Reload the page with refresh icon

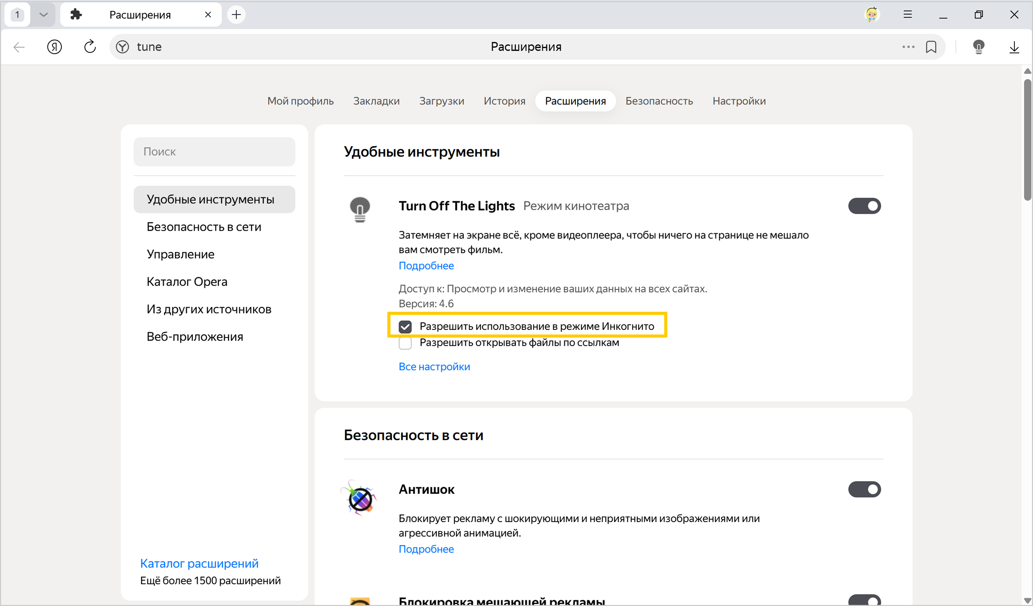pos(90,47)
